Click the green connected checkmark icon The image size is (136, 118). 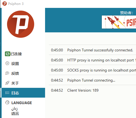coord(8,54)
